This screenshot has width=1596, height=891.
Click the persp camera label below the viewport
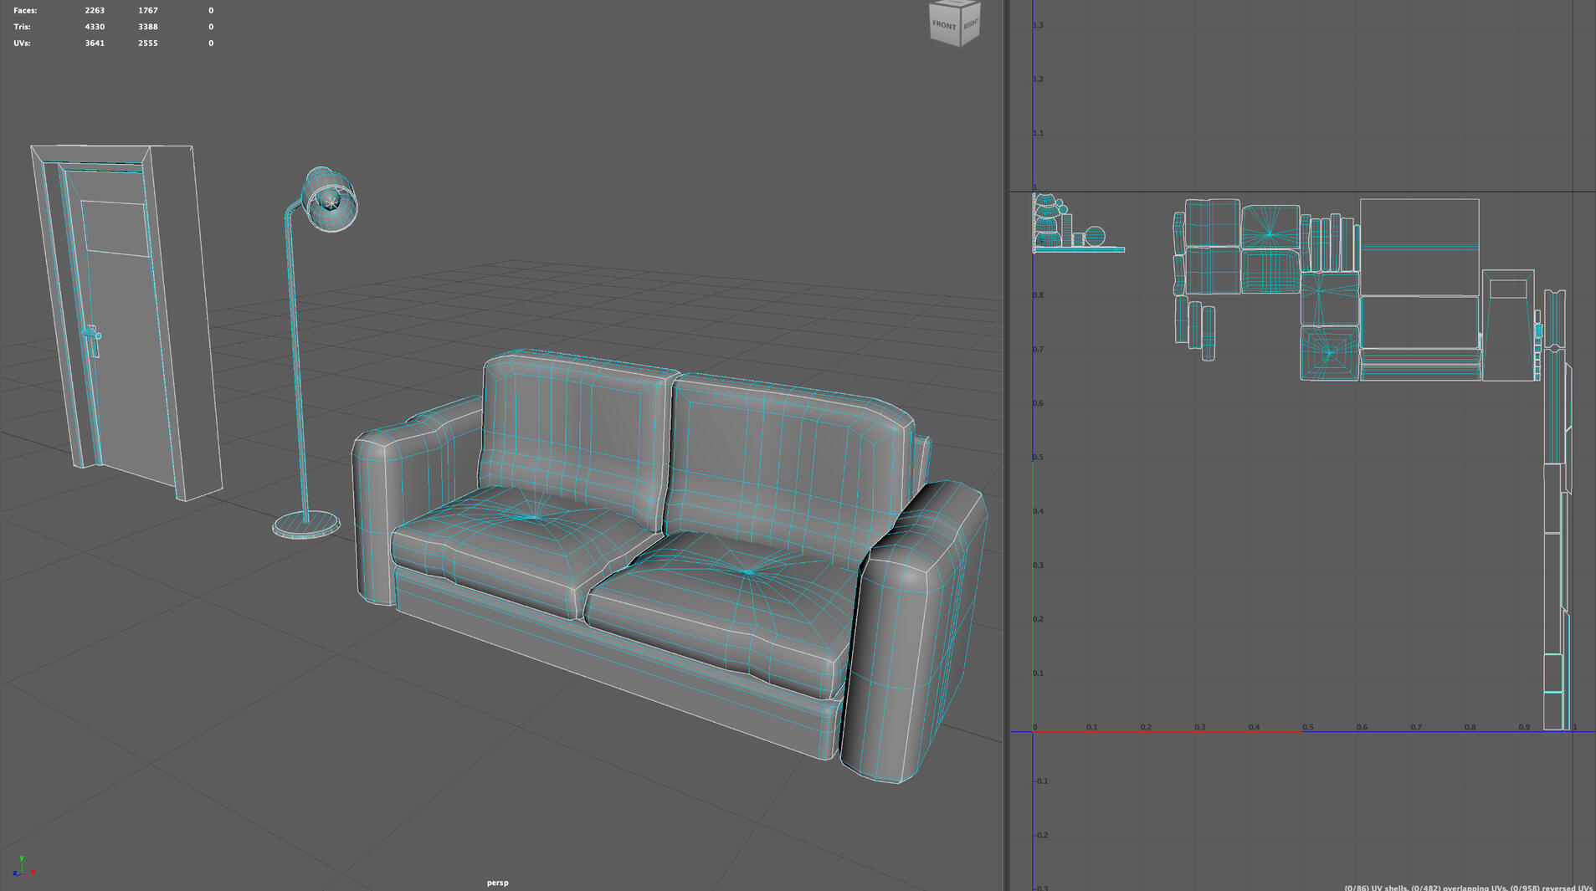point(497,882)
